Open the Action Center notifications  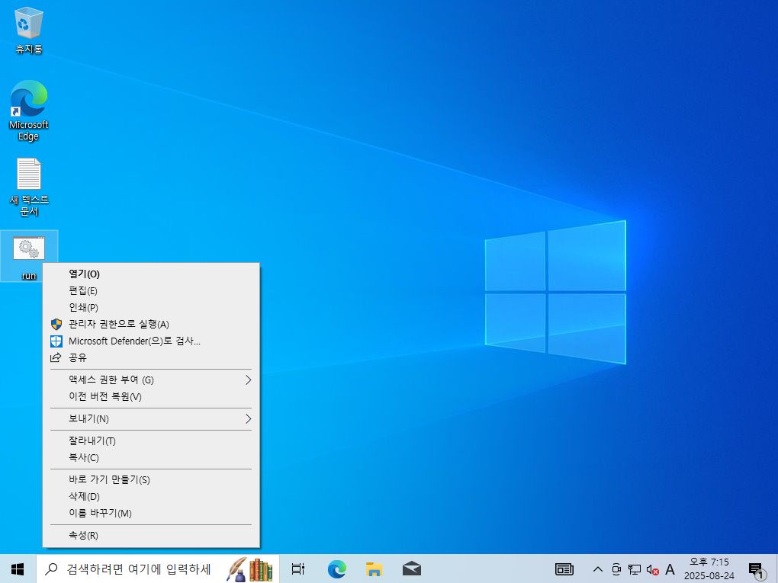(757, 570)
